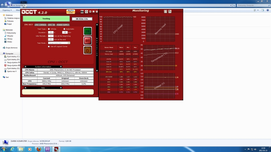The width and height of the screenshot is (271, 152).
Task: Open Obrazy library
Action: point(10,39)
